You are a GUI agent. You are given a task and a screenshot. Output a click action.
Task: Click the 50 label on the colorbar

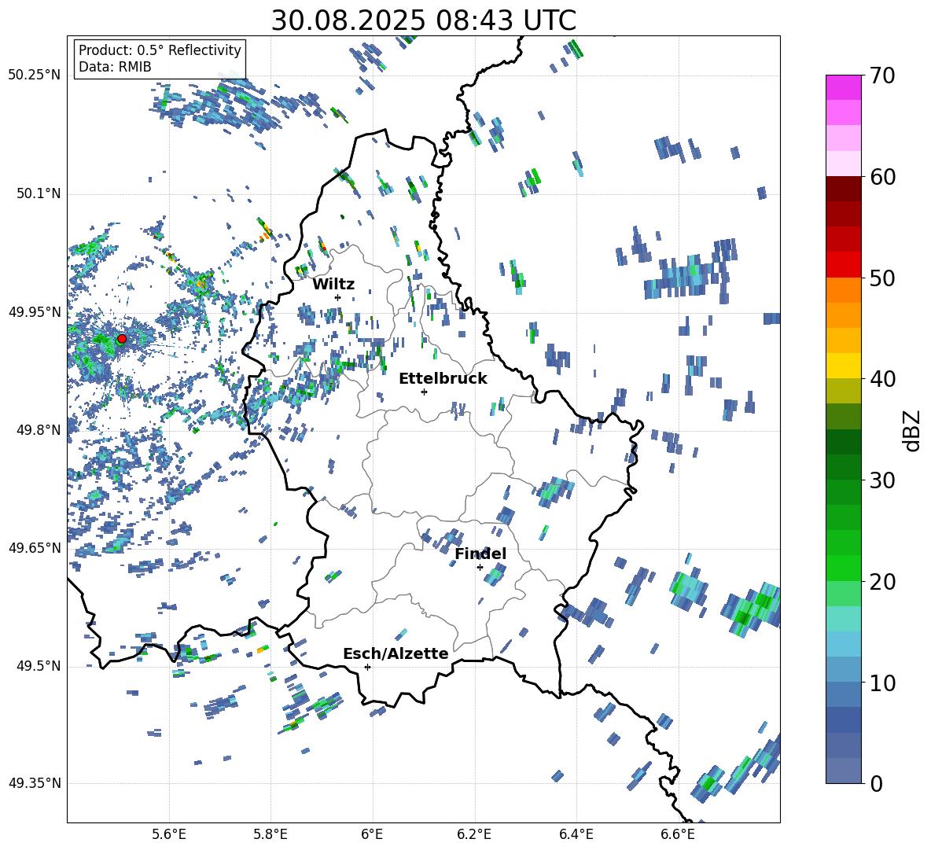click(881, 278)
